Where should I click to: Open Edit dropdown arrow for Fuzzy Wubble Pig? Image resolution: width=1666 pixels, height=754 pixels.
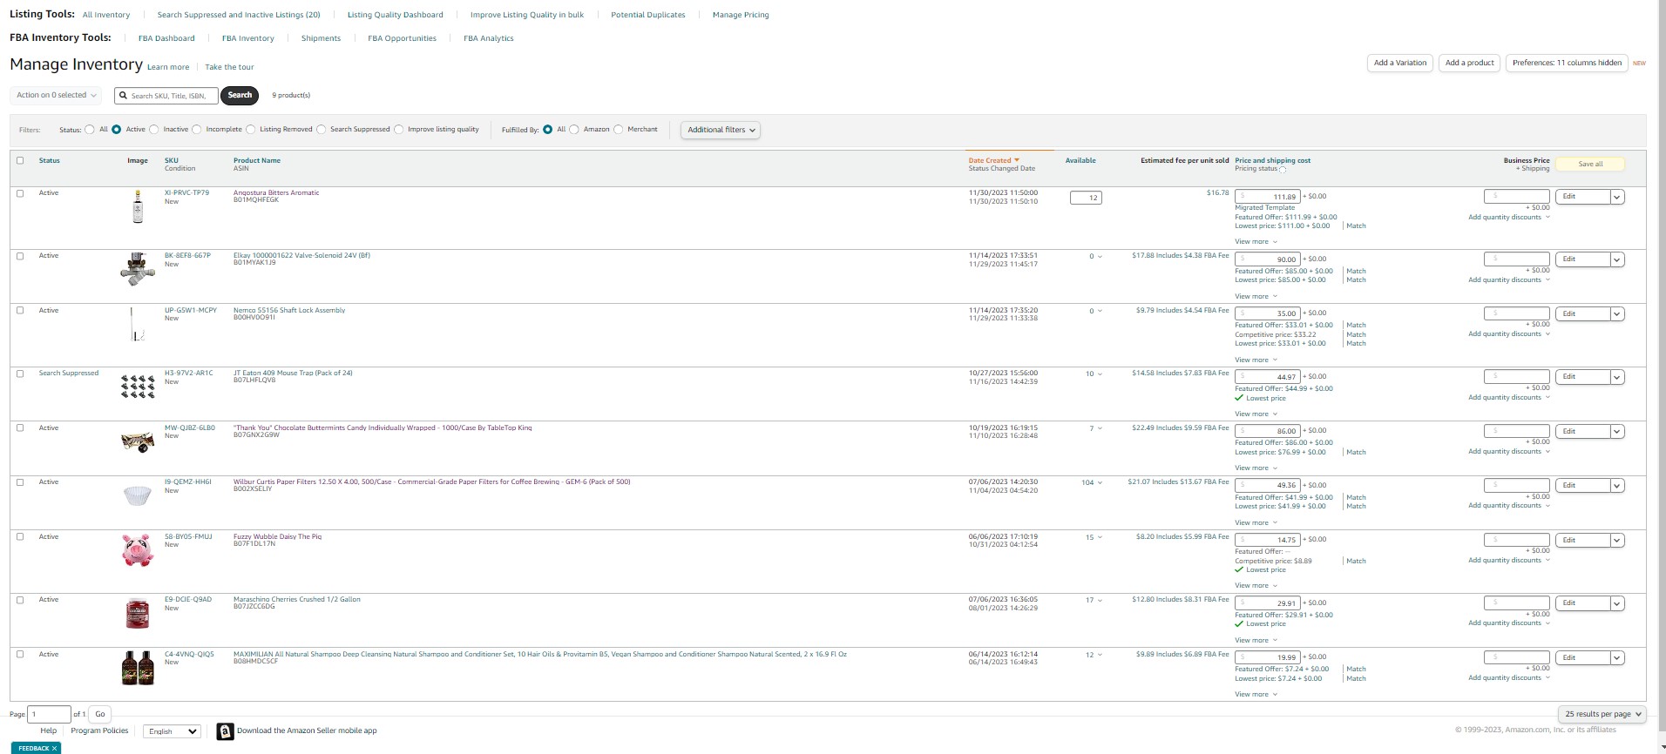click(x=1617, y=541)
